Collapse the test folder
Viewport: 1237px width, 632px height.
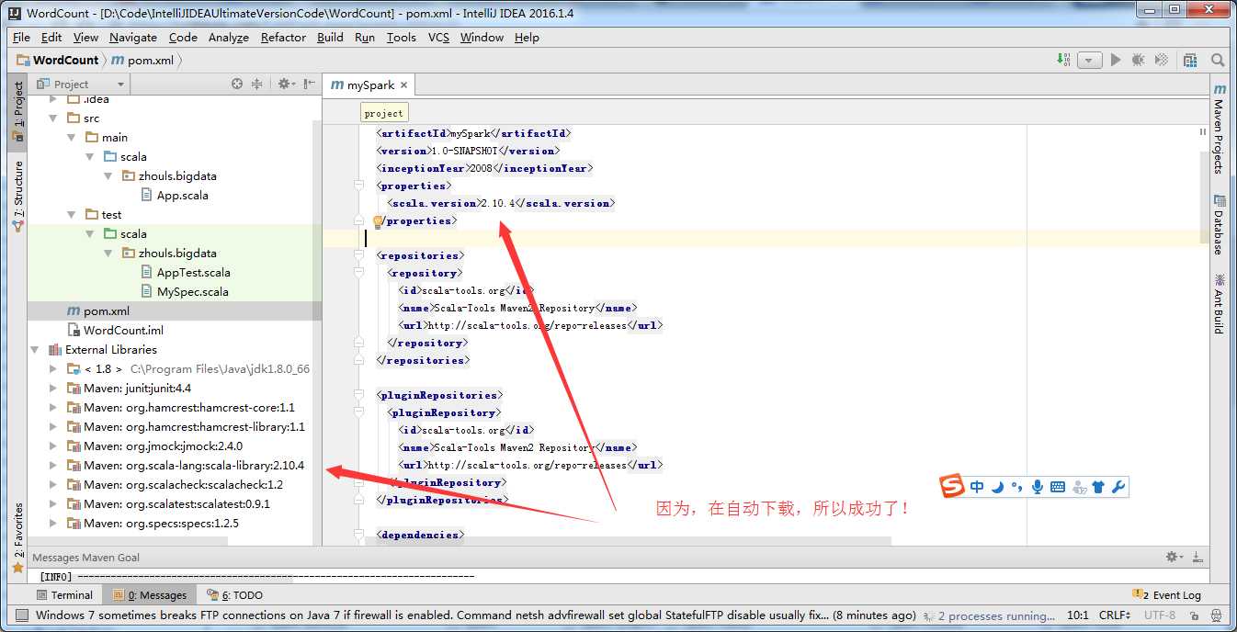[x=72, y=214]
